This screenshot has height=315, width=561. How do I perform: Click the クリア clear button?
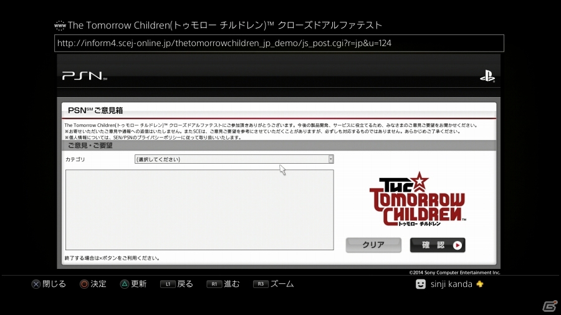[373, 245]
